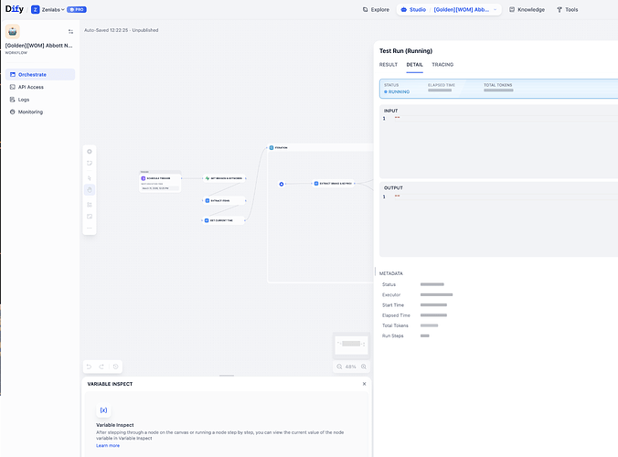
Task: Click the undo arrow icon
Action: click(90, 367)
